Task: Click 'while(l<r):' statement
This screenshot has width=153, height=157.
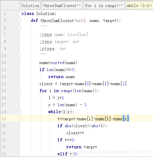Action: [x=61, y=112]
